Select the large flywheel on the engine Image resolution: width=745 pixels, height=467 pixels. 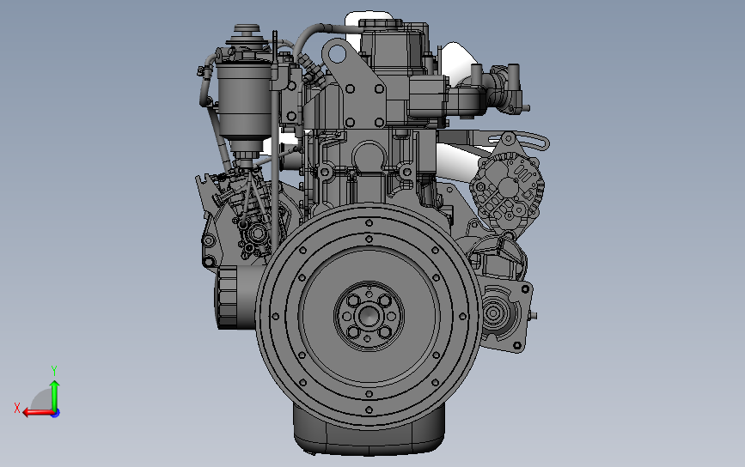tap(369, 316)
